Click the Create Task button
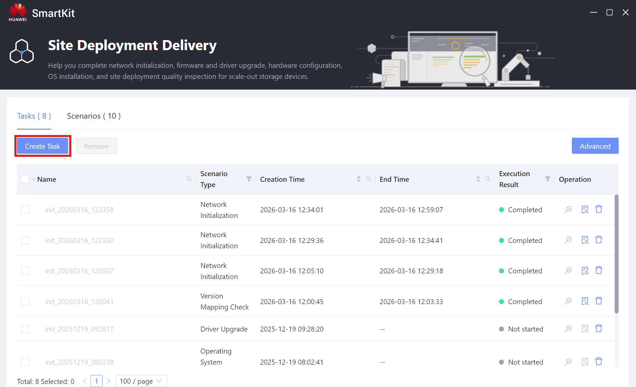Viewport: 636px width, 387px height. pyautogui.click(x=42, y=146)
